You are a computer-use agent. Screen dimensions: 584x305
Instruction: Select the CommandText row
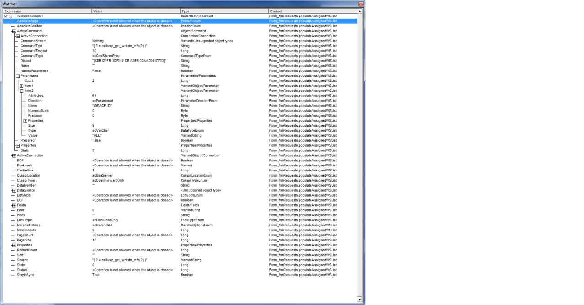[x=180, y=46]
